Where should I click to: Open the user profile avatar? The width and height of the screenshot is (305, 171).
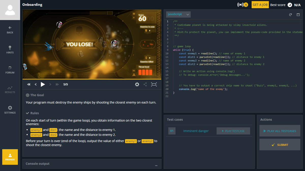pos(10,10)
